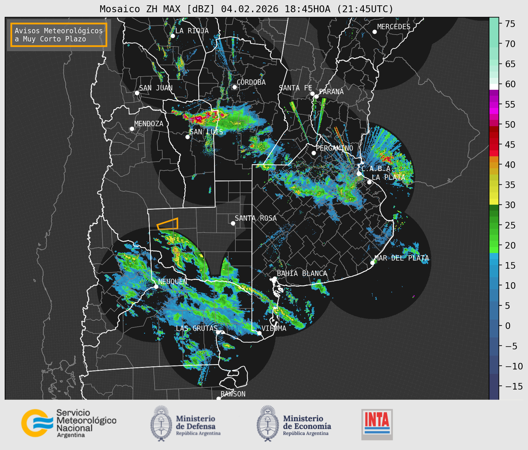
Task: Click the Servicio Meteorológico Nacional logo
Action: click(x=69, y=423)
